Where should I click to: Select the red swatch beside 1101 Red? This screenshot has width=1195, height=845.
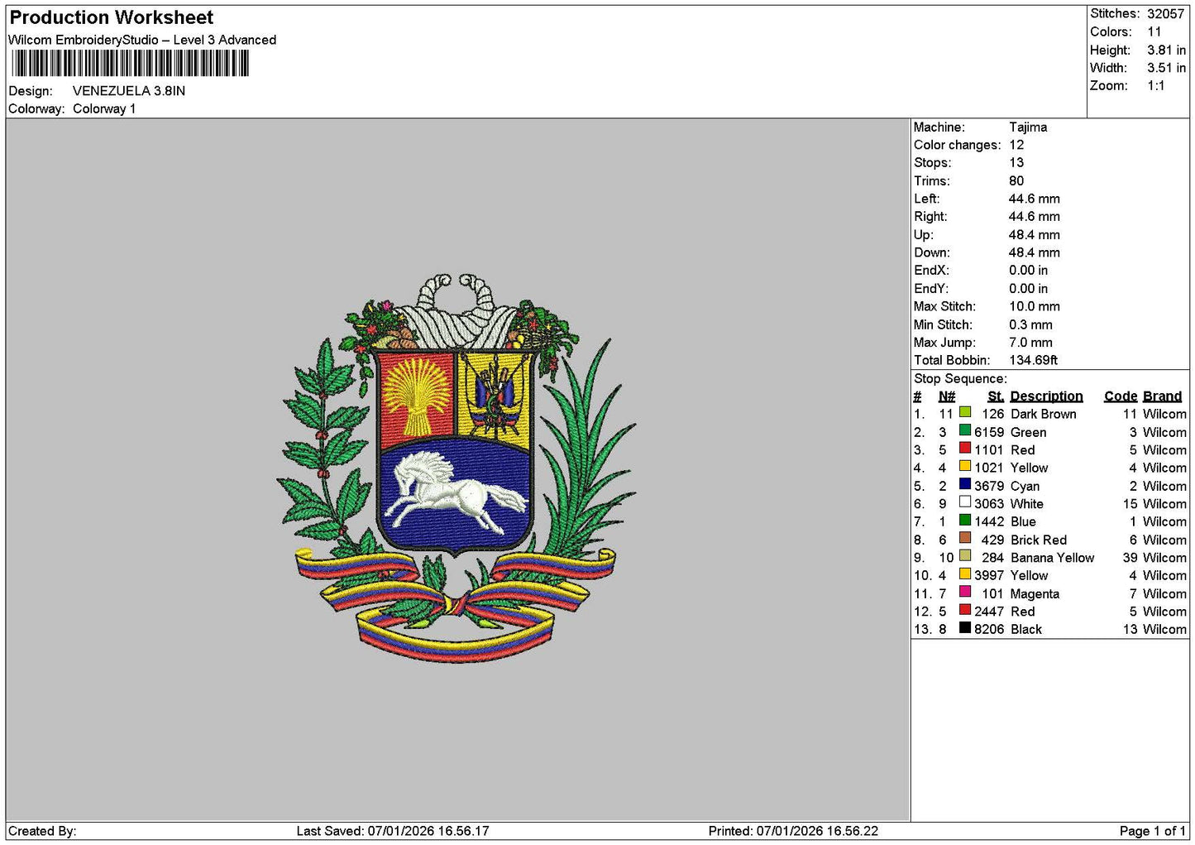click(x=965, y=449)
